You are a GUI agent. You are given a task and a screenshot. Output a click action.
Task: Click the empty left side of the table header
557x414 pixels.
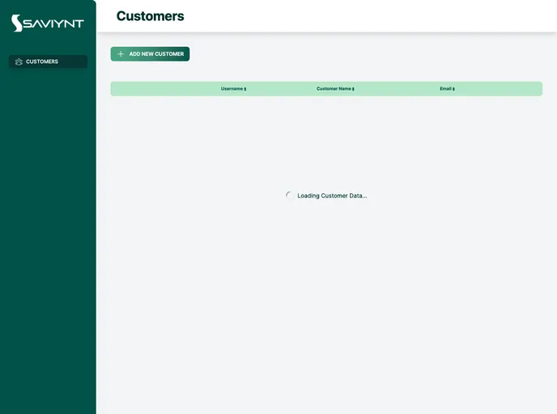tap(154, 89)
